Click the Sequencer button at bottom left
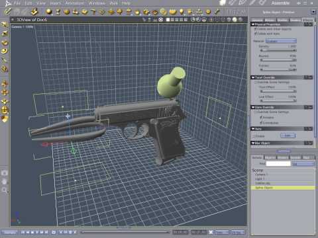The width and height of the screenshot is (318, 238). (10, 232)
